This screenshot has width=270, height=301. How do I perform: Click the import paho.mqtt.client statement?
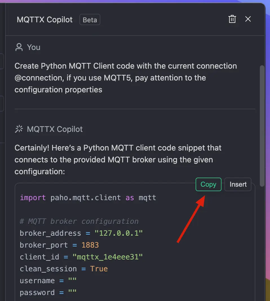click(87, 198)
